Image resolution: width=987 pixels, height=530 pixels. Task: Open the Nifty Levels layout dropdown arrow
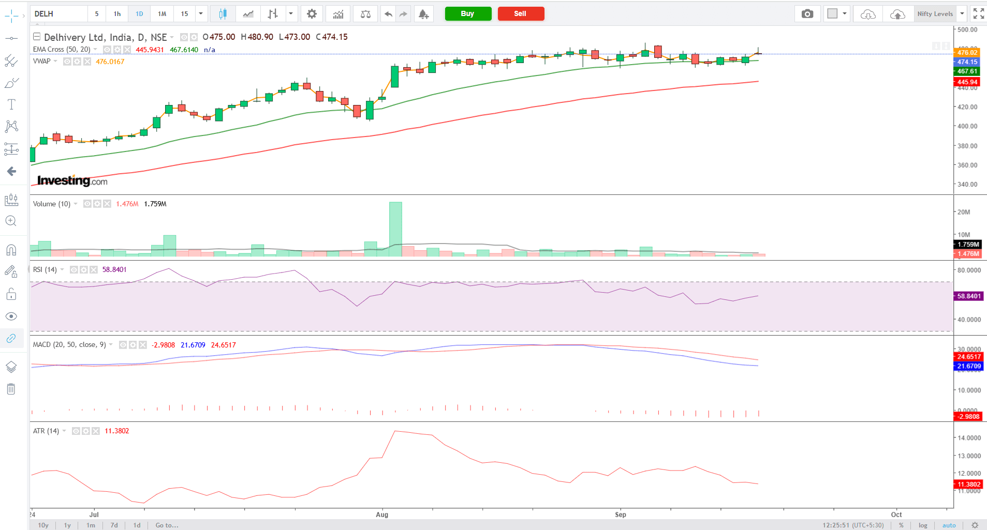point(962,14)
